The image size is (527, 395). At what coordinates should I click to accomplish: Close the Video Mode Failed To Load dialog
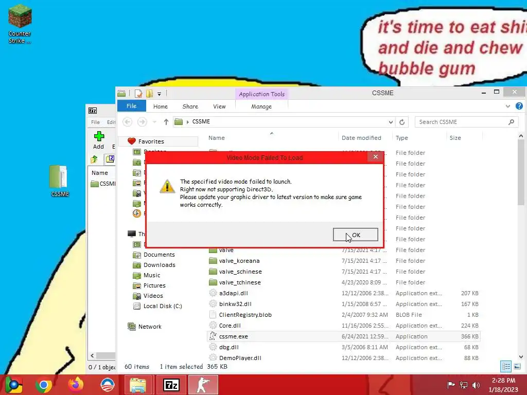(375, 157)
